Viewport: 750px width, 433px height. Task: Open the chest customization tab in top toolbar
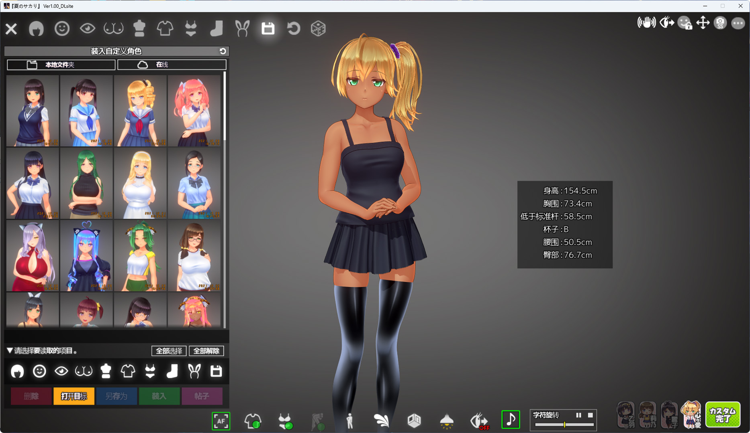tap(113, 28)
